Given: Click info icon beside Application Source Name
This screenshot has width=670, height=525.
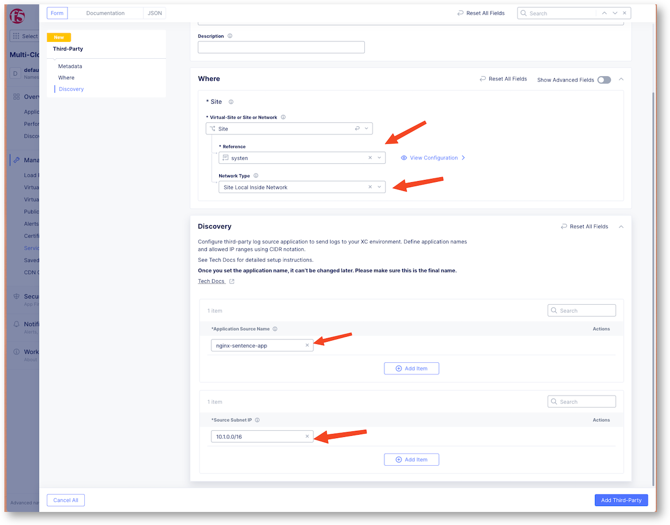Looking at the screenshot, I should click(275, 329).
